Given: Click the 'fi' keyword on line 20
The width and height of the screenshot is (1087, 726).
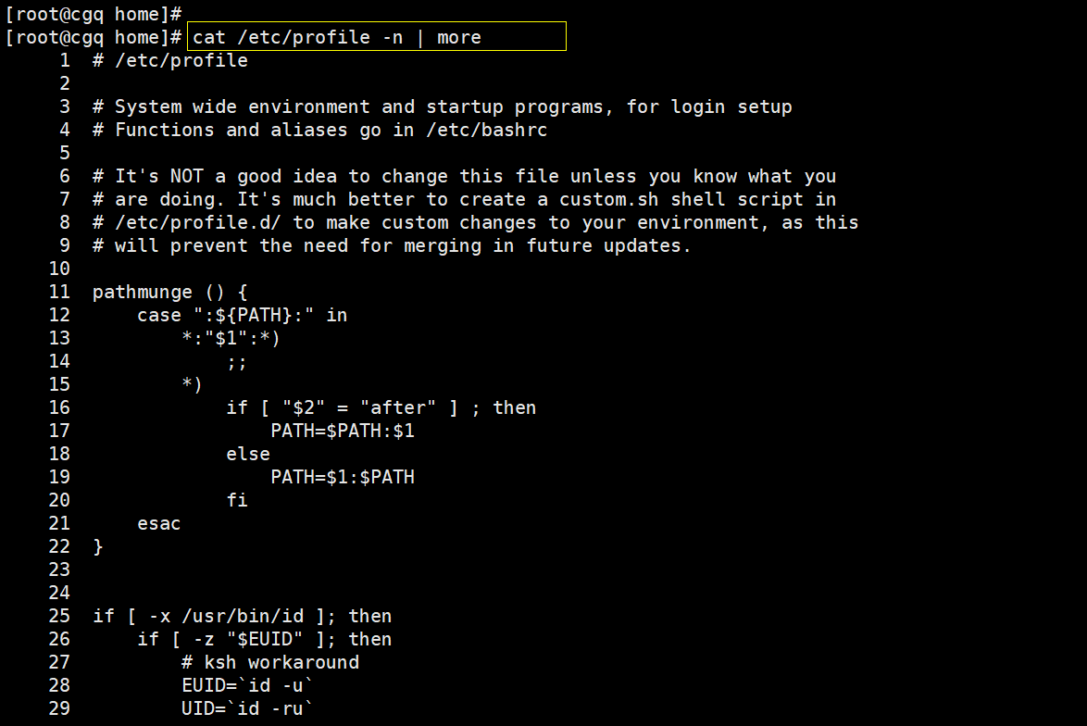Looking at the screenshot, I should click(x=237, y=500).
